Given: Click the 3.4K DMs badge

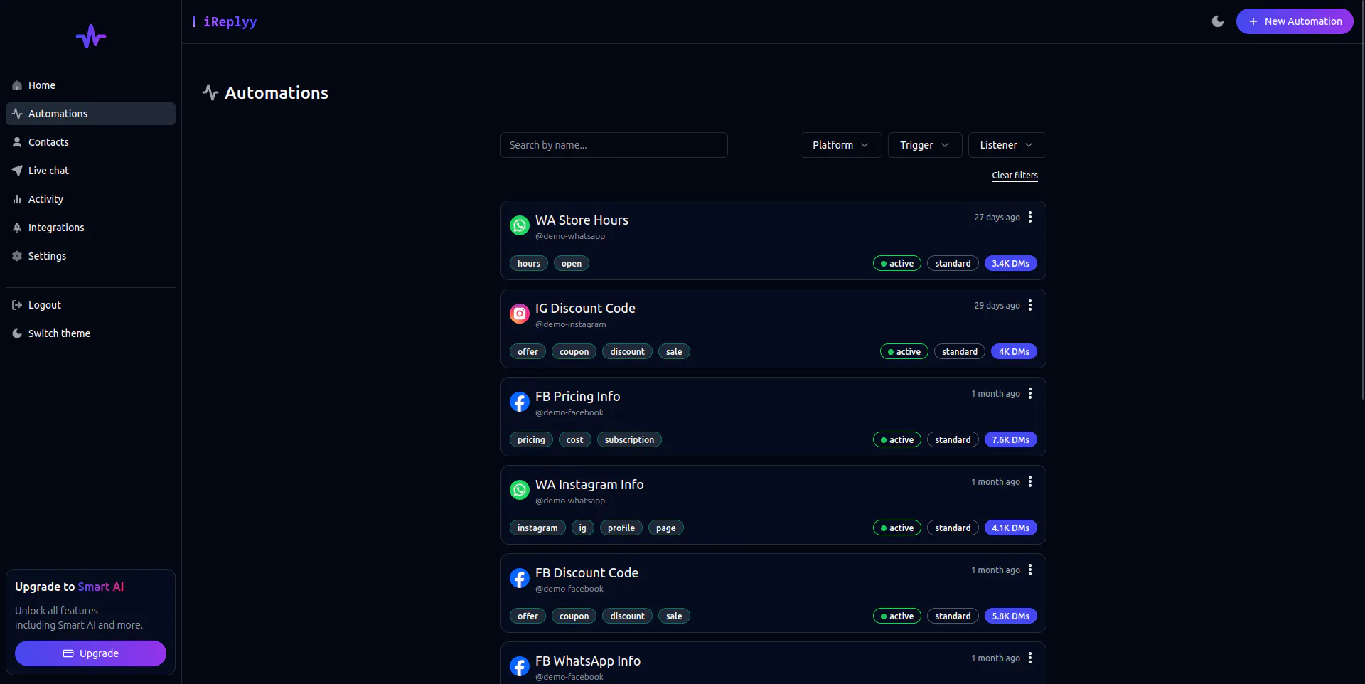Looking at the screenshot, I should pyautogui.click(x=1011, y=264).
